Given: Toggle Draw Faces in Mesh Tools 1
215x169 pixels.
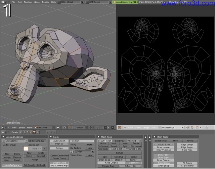Looking at the screenshot, I should 164,155.
